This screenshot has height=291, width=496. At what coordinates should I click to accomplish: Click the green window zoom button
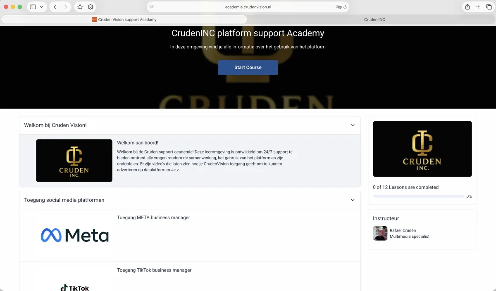19,7
